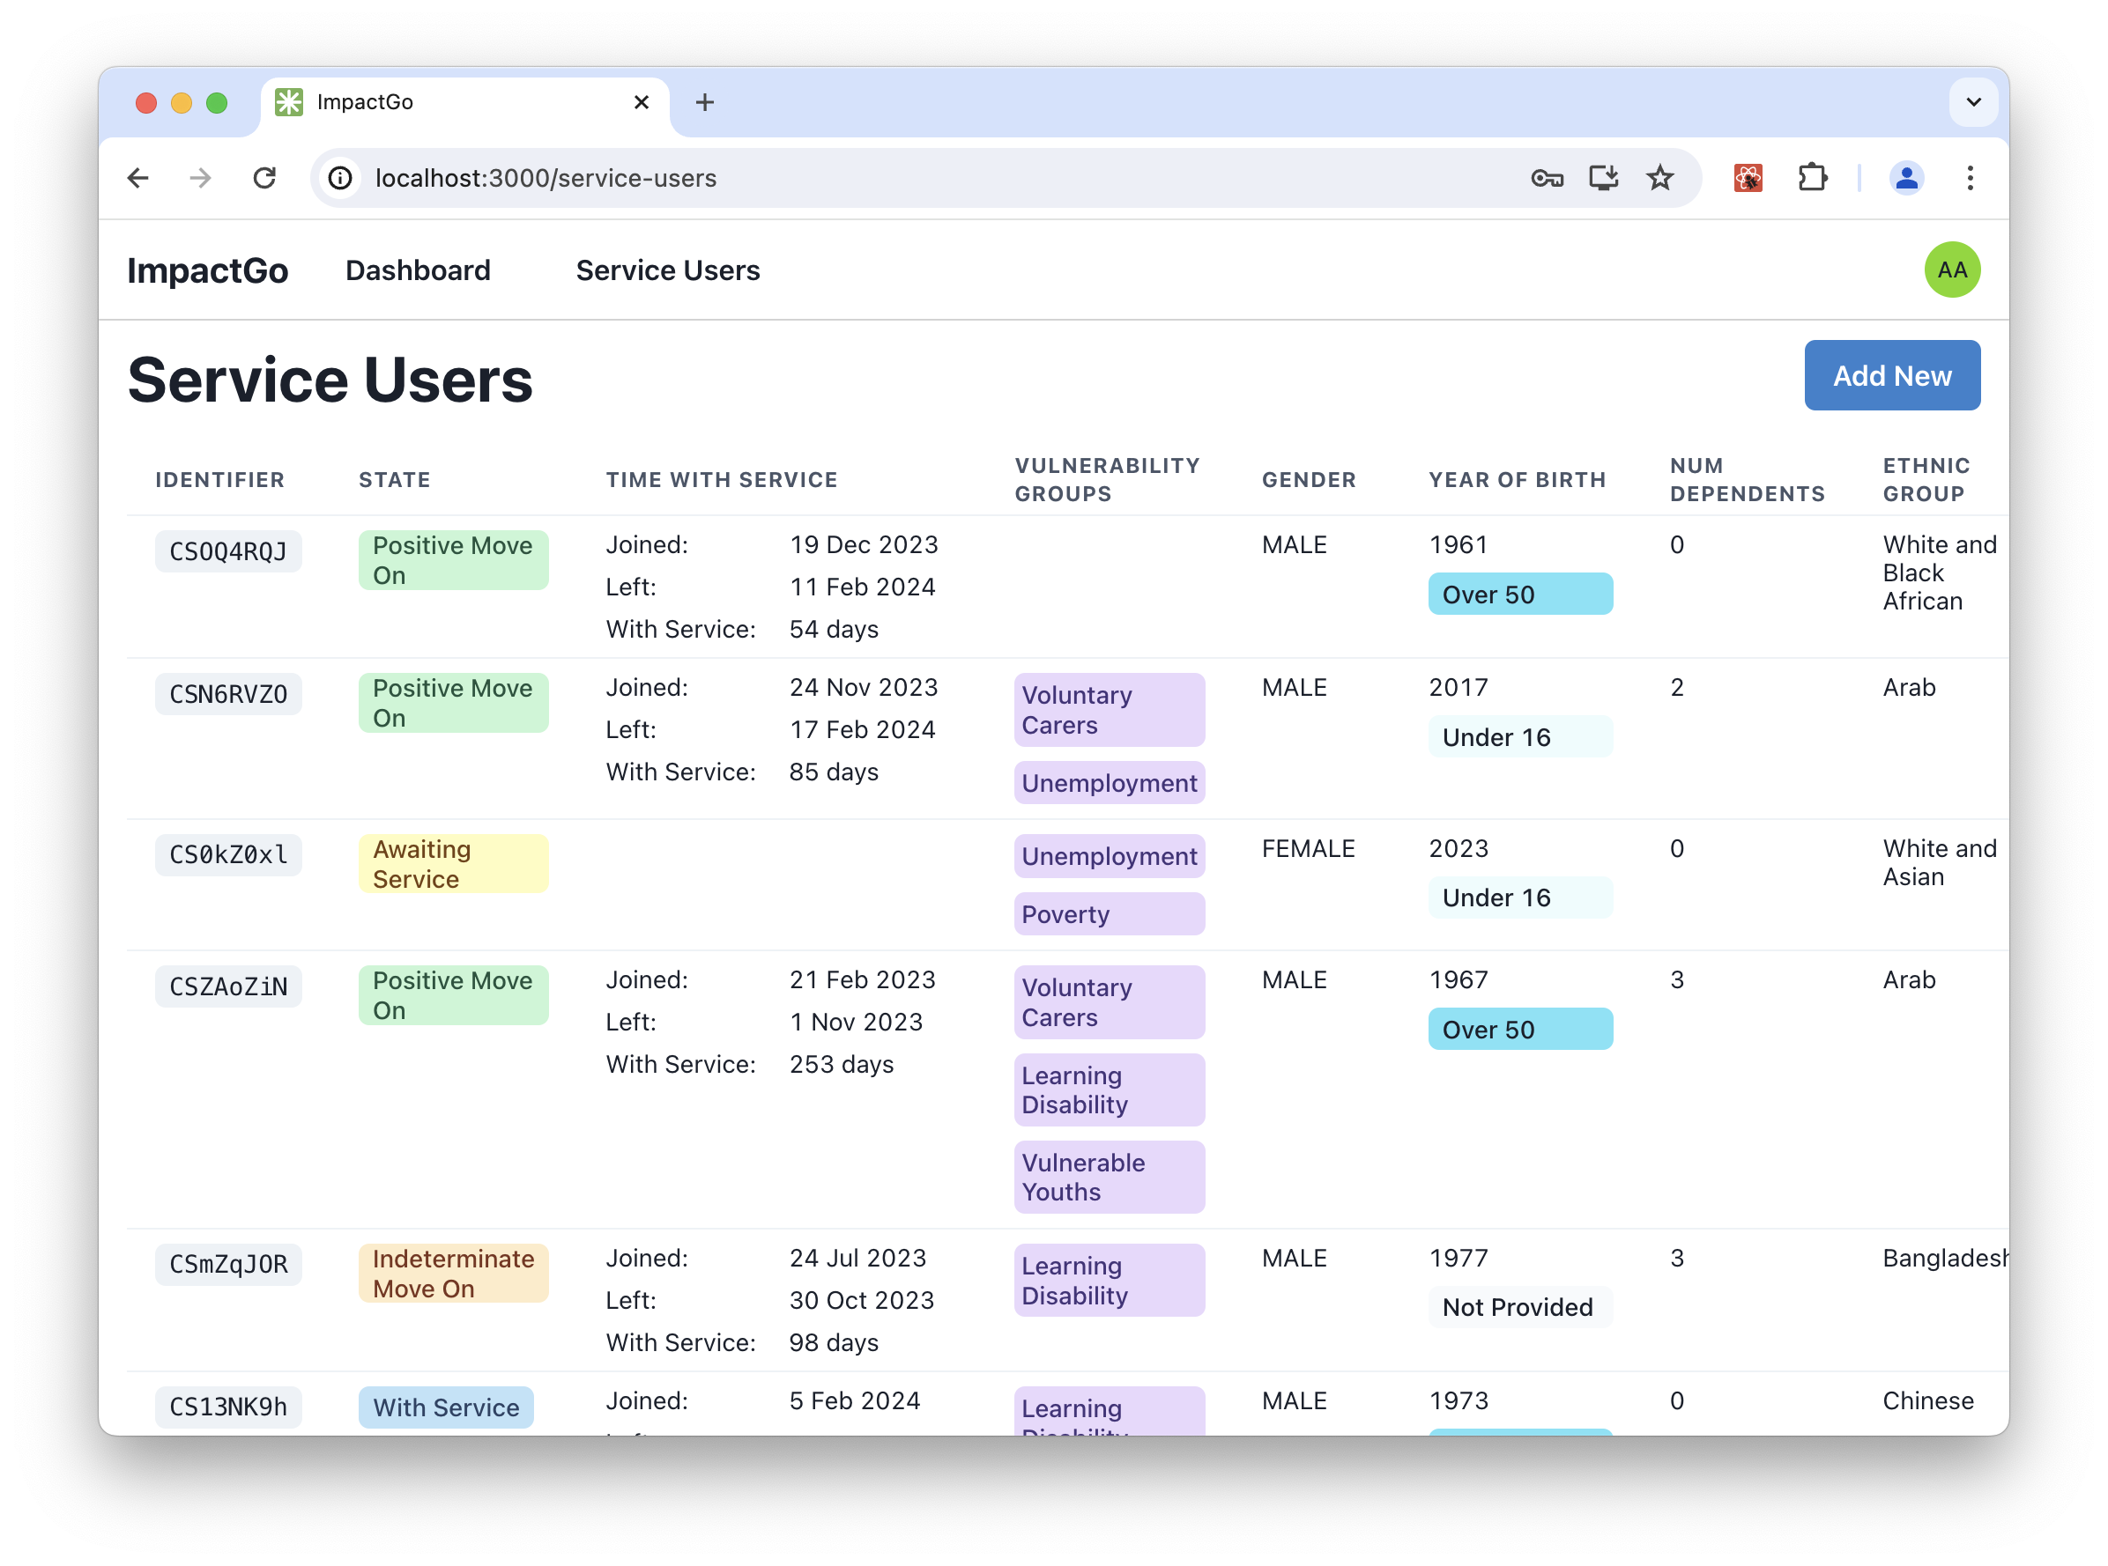Click Positive Move On badge for CSN6RVZO
Viewport: 2108px width, 1566px height.
[x=453, y=705]
